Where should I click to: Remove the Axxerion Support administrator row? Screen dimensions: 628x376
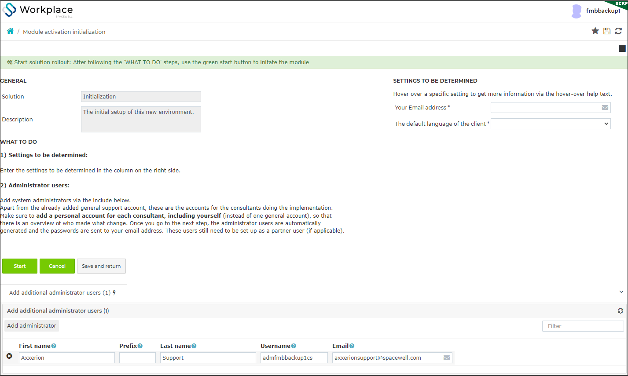pyautogui.click(x=9, y=356)
